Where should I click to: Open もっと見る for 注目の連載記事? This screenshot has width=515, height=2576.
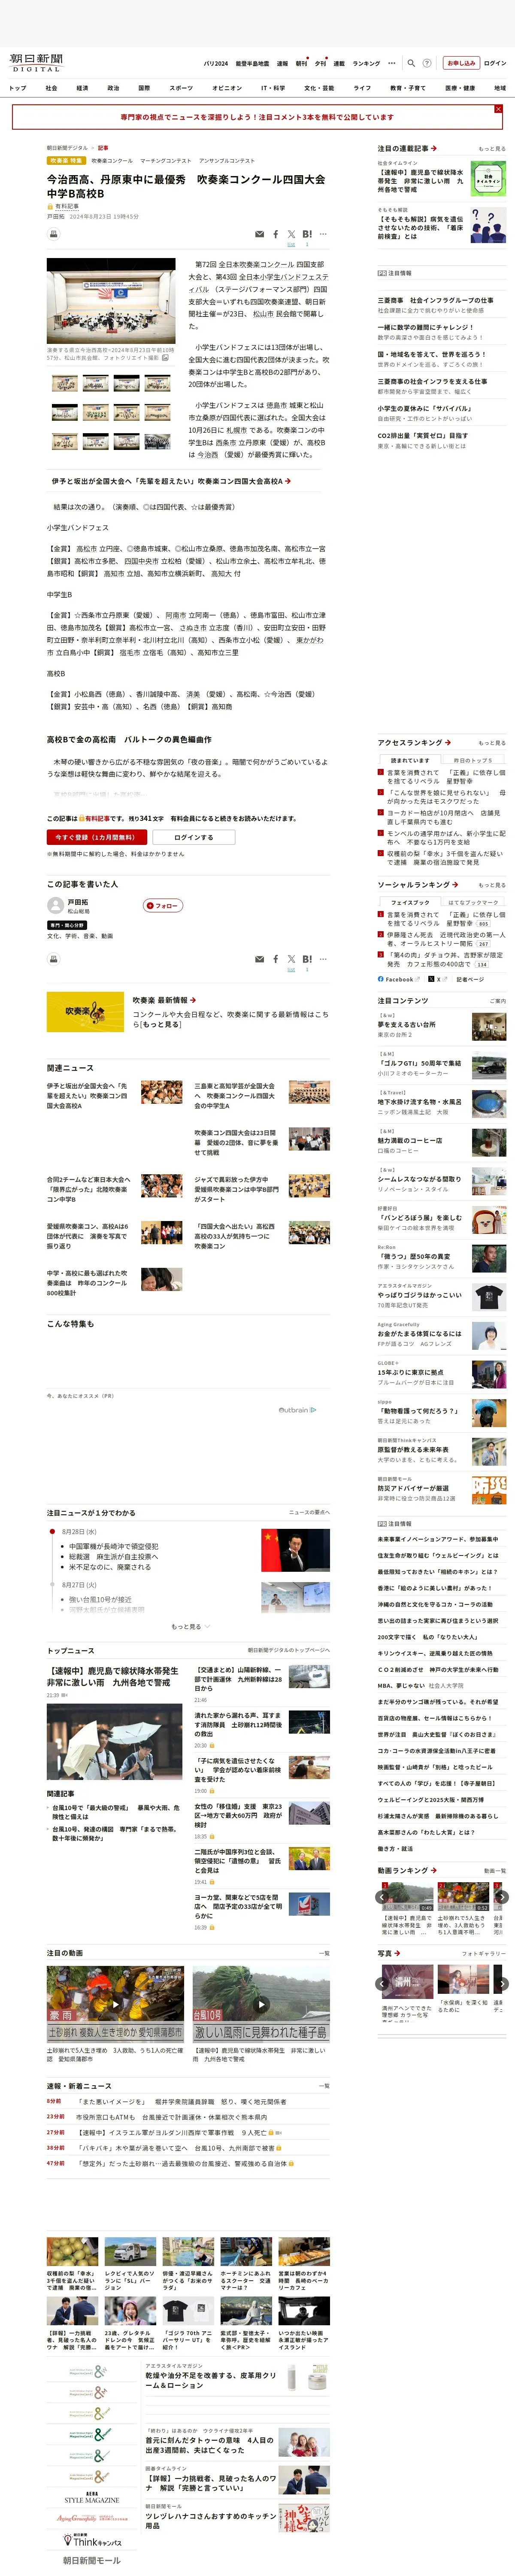tap(491, 149)
